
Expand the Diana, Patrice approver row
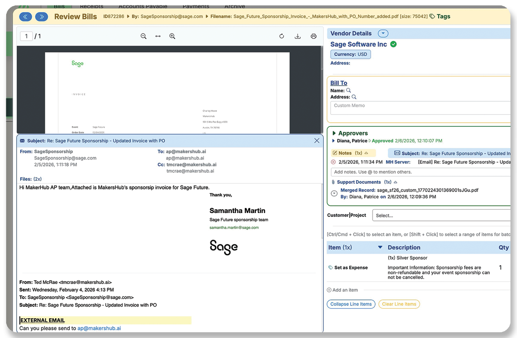pos(333,141)
